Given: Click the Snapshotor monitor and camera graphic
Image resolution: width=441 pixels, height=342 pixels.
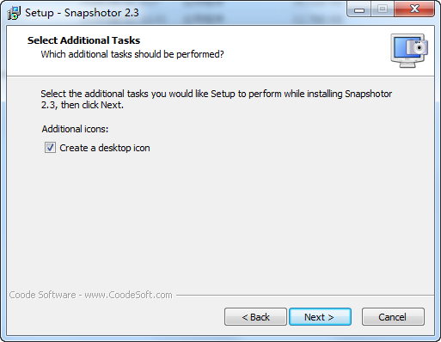Looking at the screenshot, I should click(x=409, y=51).
